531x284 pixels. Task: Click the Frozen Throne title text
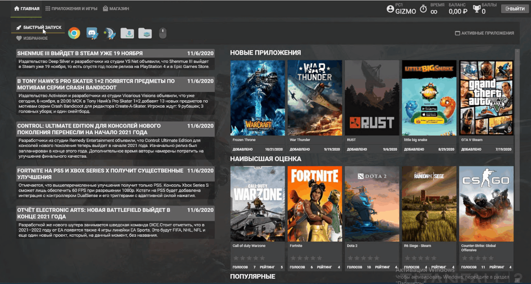244,140
